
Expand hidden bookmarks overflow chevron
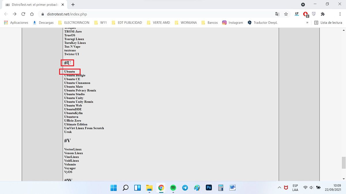pos(307,23)
